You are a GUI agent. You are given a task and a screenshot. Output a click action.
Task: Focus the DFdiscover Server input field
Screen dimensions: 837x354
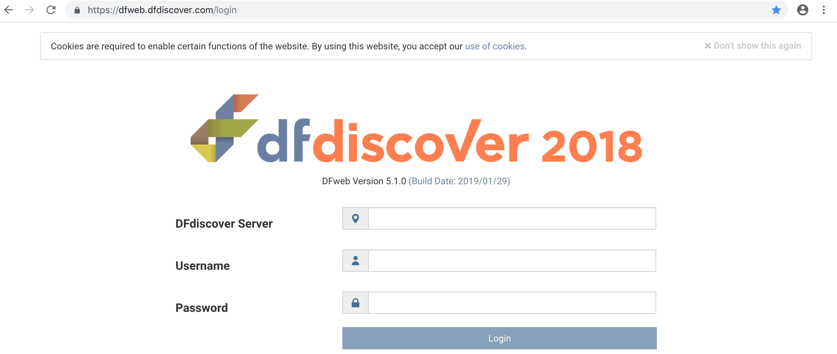pyautogui.click(x=511, y=218)
